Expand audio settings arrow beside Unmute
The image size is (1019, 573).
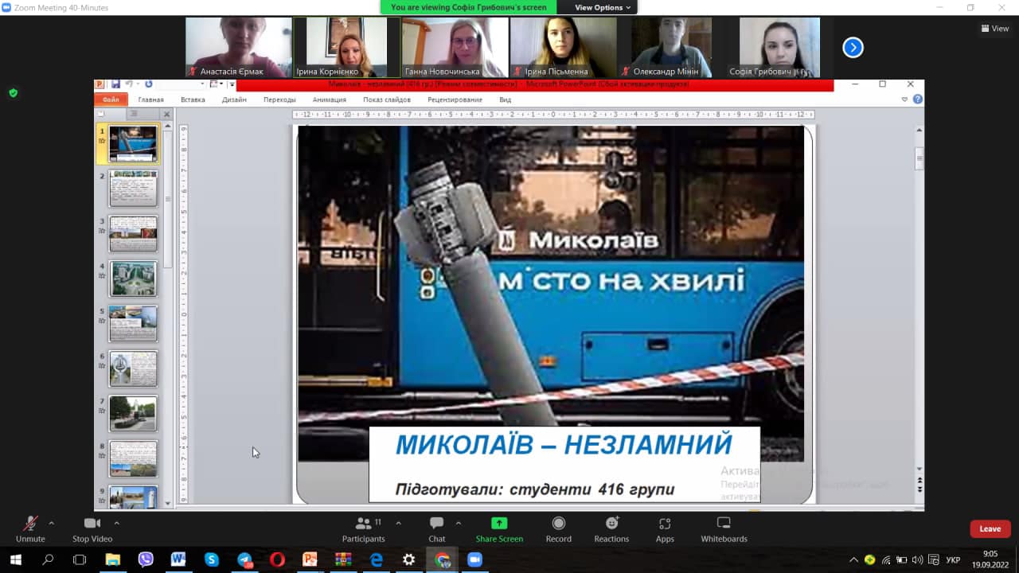pyautogui.click(x=52, y=523)
